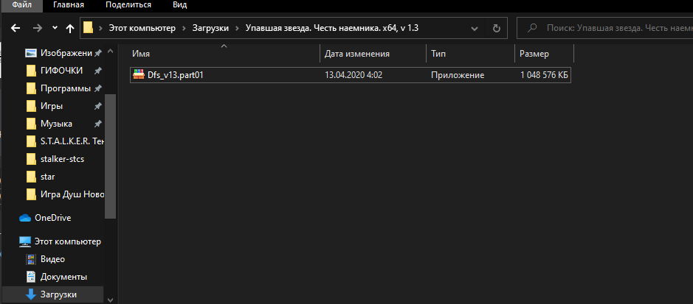This screenshot has width=693, height=304.
Task: Select Этот компьютер in navigation pane
Action: click(x=67, y=241)
